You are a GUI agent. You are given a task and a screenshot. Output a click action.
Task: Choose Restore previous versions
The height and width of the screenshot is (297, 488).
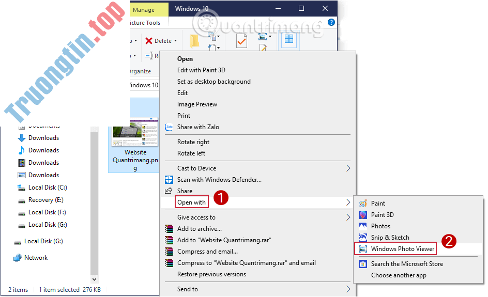[211, 274]
